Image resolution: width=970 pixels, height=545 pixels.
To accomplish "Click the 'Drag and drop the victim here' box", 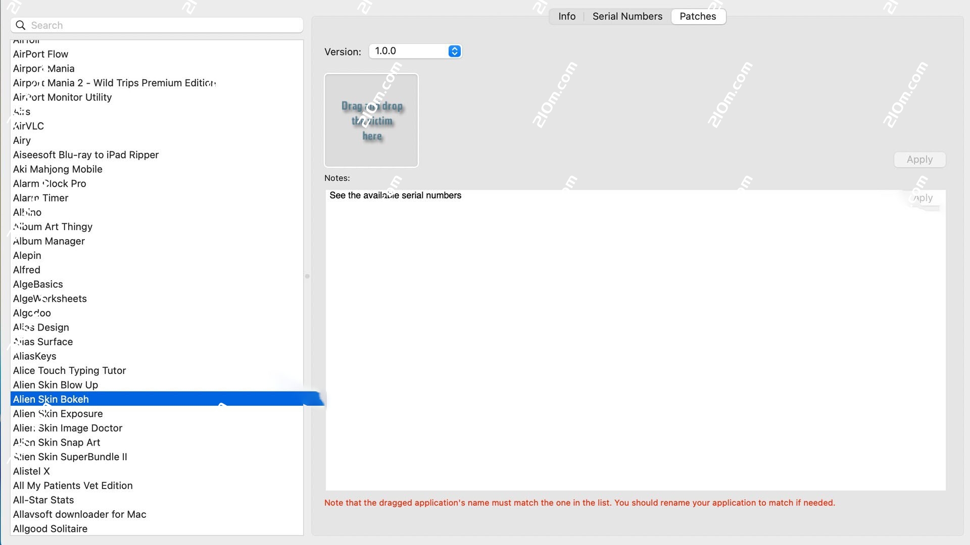I will coord(371,120).
